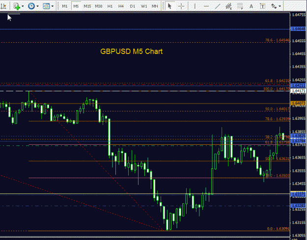Switch the chart to the H4 timeframe

pos(121,6)
